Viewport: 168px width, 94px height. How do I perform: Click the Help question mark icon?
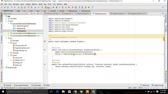93,7
